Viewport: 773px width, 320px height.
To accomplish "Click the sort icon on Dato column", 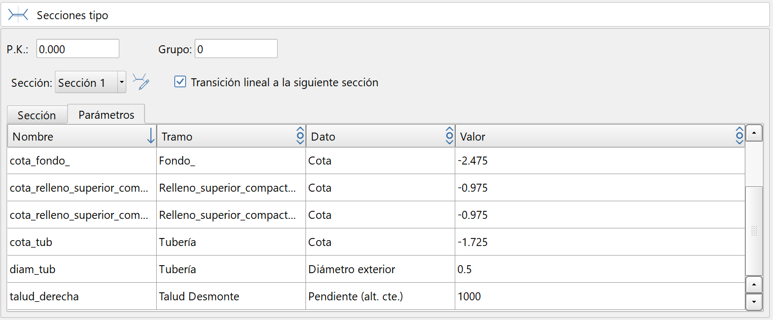I will (x=449, y=136).
